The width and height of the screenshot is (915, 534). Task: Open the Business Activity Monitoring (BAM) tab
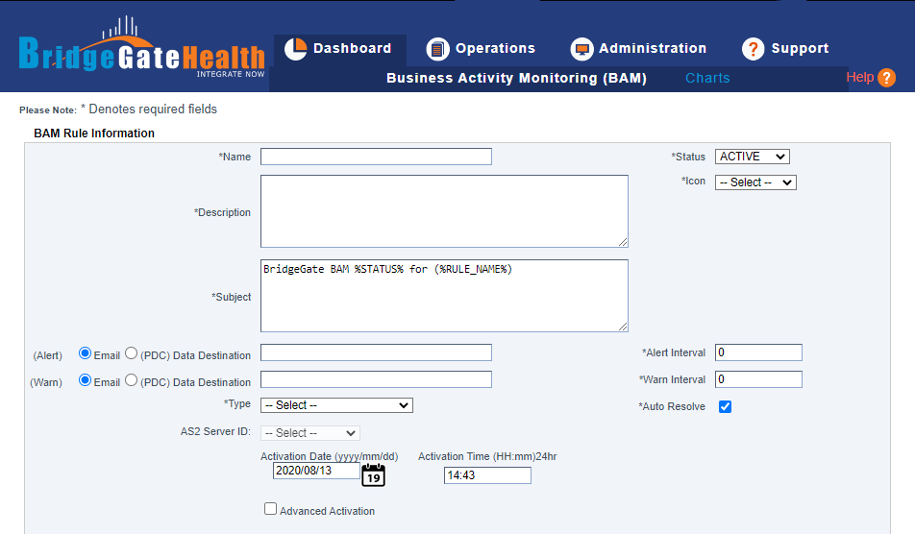tap(516, 78)
